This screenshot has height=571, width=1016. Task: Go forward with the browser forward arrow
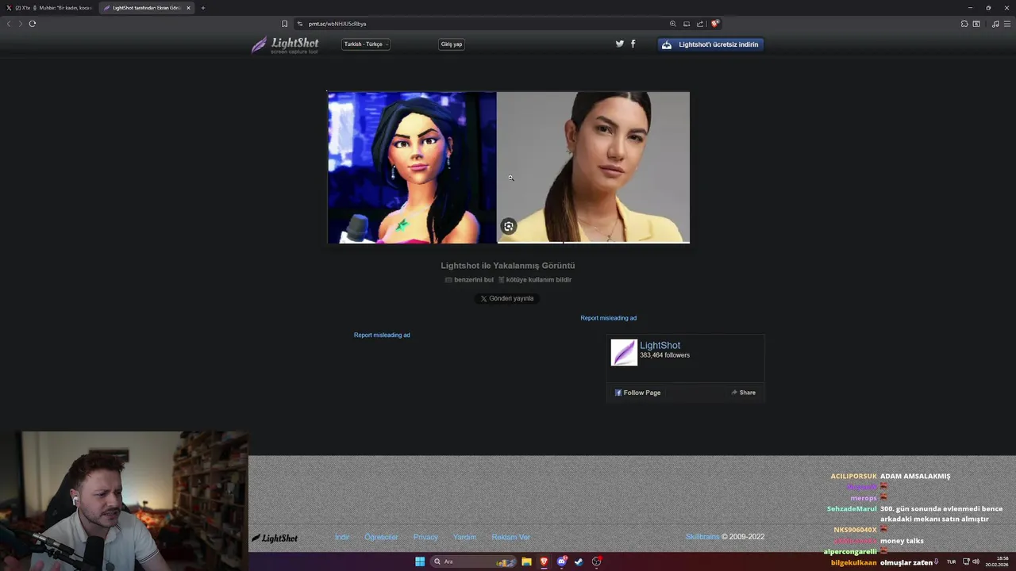[21, 24]
